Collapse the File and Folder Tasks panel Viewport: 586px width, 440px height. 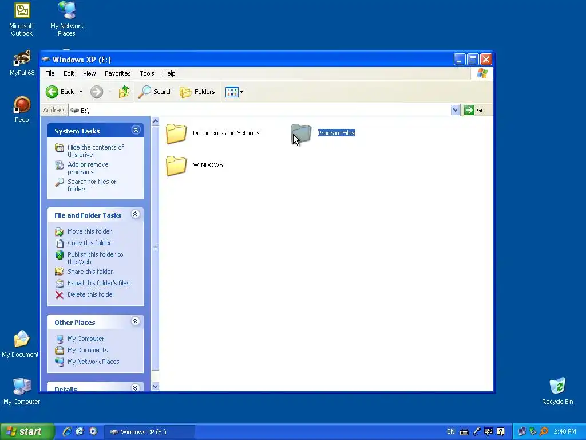click(x=136, y=214)
